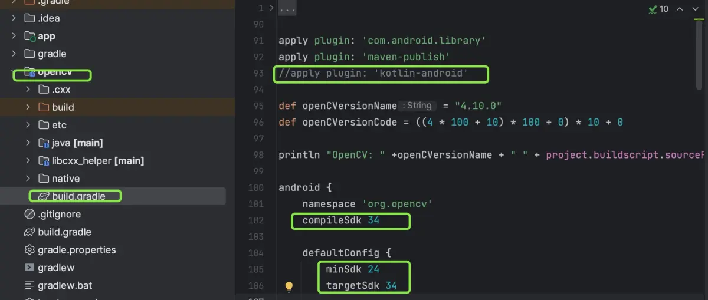Image resolution: width=708 pixels, height=300 pixels.
Task: Select the gradle.properties file
Action: 77,250
